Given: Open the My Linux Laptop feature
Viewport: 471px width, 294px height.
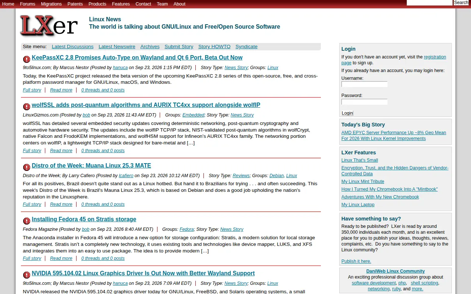Looking at the screenshot, I should [x=358, y=205].
